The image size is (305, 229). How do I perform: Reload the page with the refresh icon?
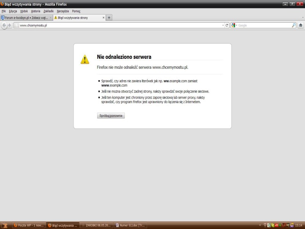pyautogui.click(x=227, y=25)
